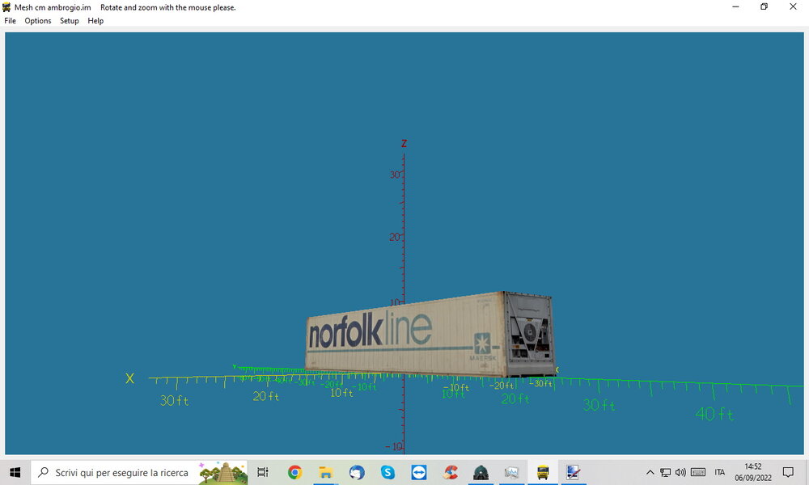Open the File menu

10,21
